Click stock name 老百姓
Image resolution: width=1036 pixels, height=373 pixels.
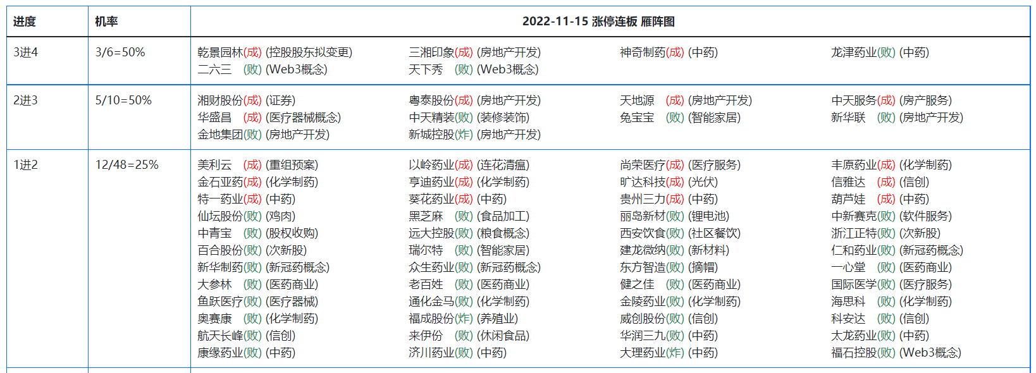[x=426, y=284]
